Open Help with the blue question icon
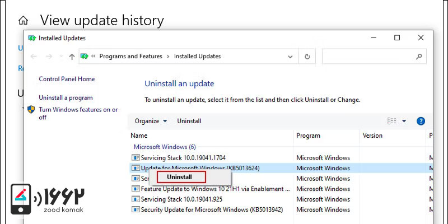448x224 pixels. coord(421,121)
